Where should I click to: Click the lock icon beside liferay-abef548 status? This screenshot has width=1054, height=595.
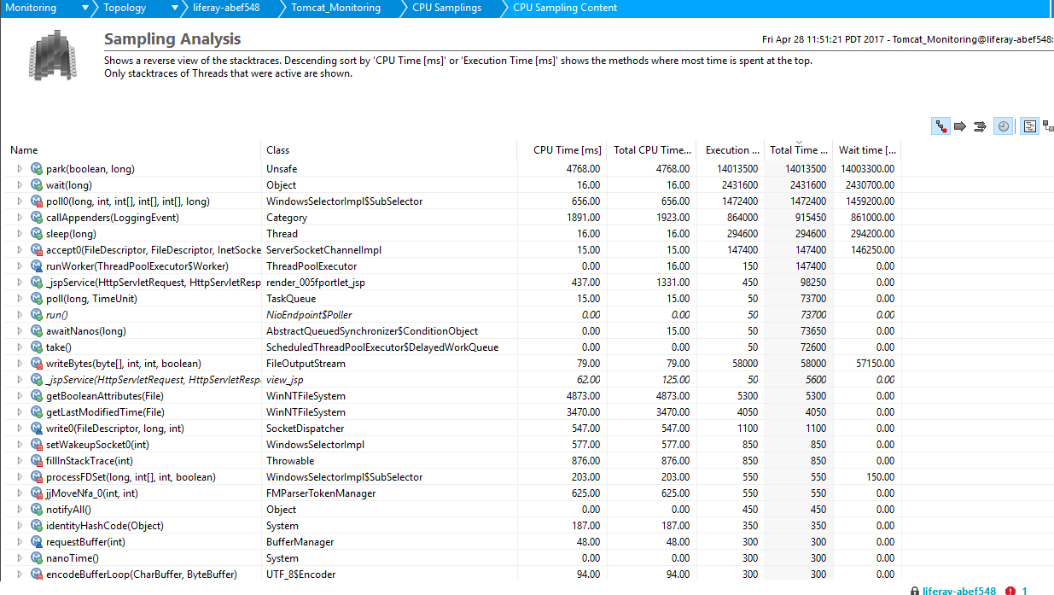(915, 591)
